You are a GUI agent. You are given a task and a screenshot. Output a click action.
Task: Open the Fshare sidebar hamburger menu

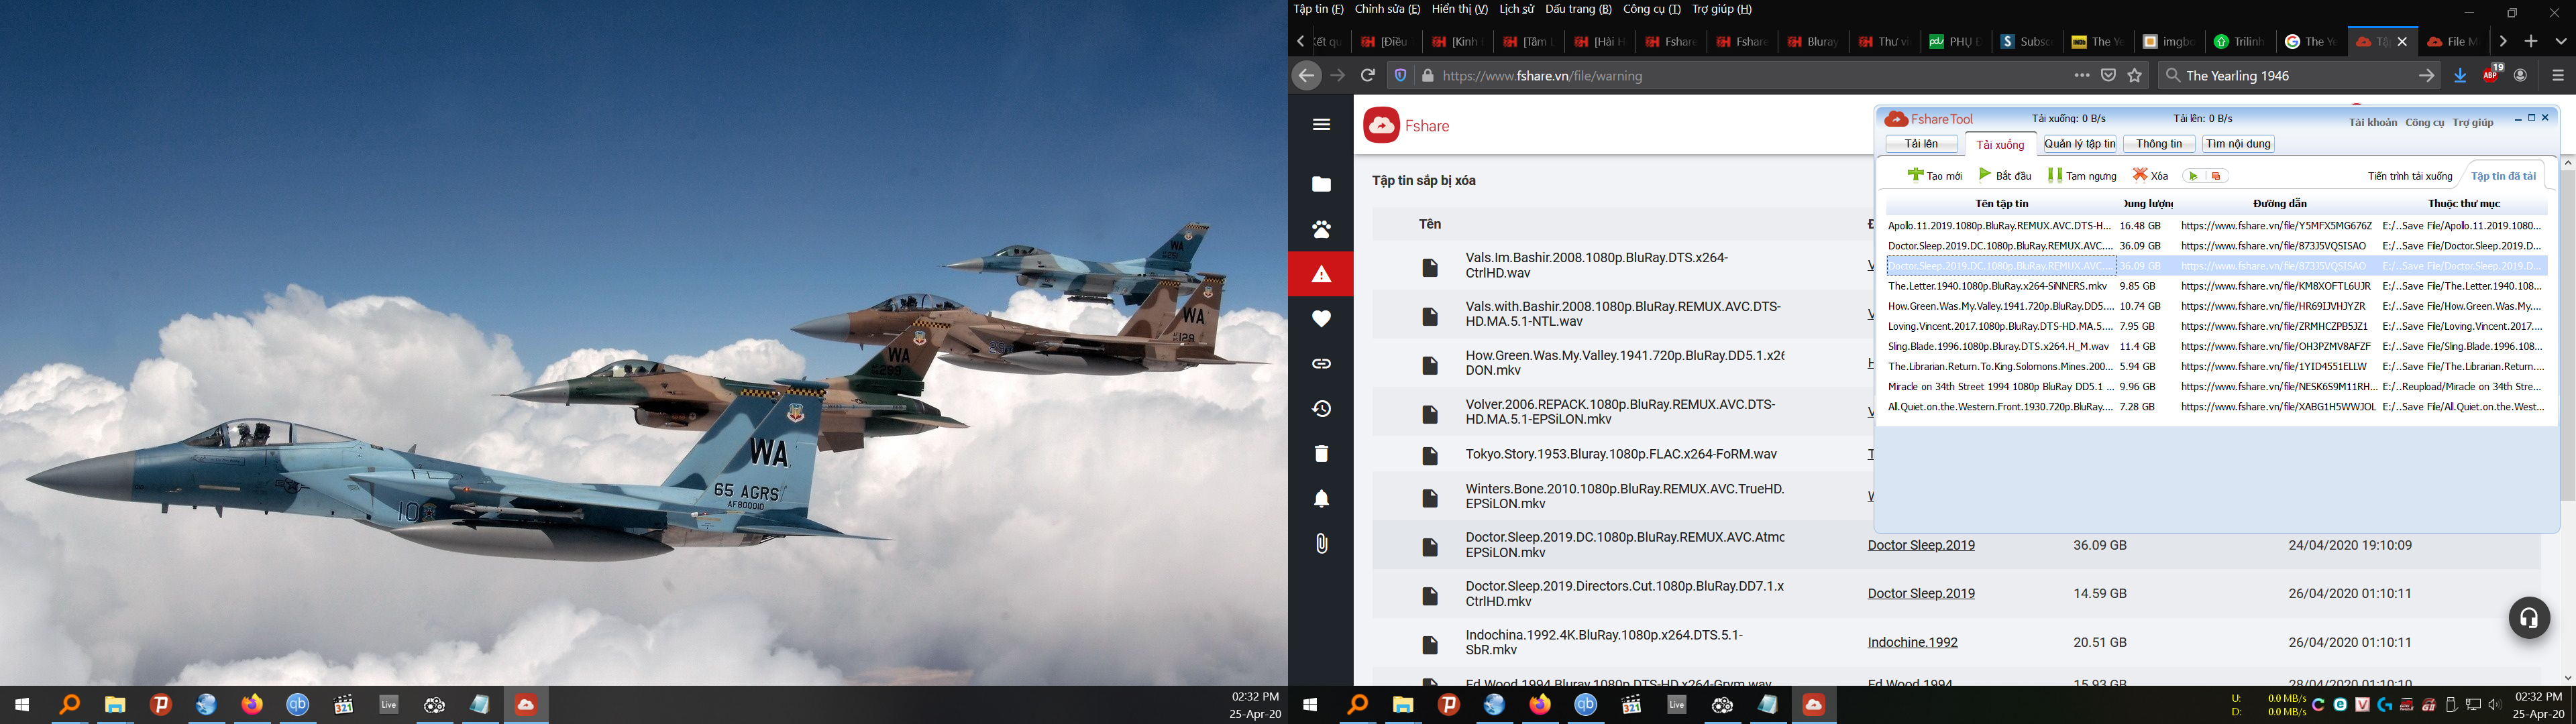(x=1321, y=125)
